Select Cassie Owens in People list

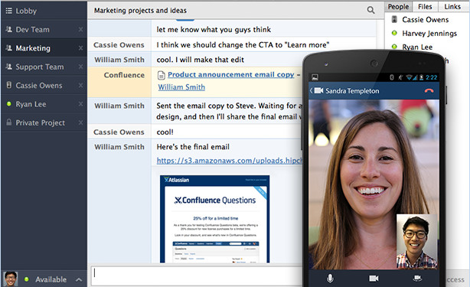coord(426,20)
